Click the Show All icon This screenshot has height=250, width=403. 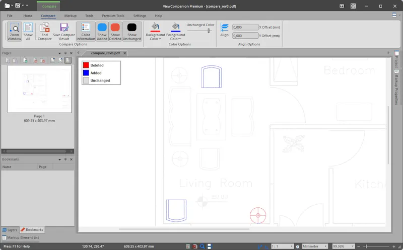28,31
